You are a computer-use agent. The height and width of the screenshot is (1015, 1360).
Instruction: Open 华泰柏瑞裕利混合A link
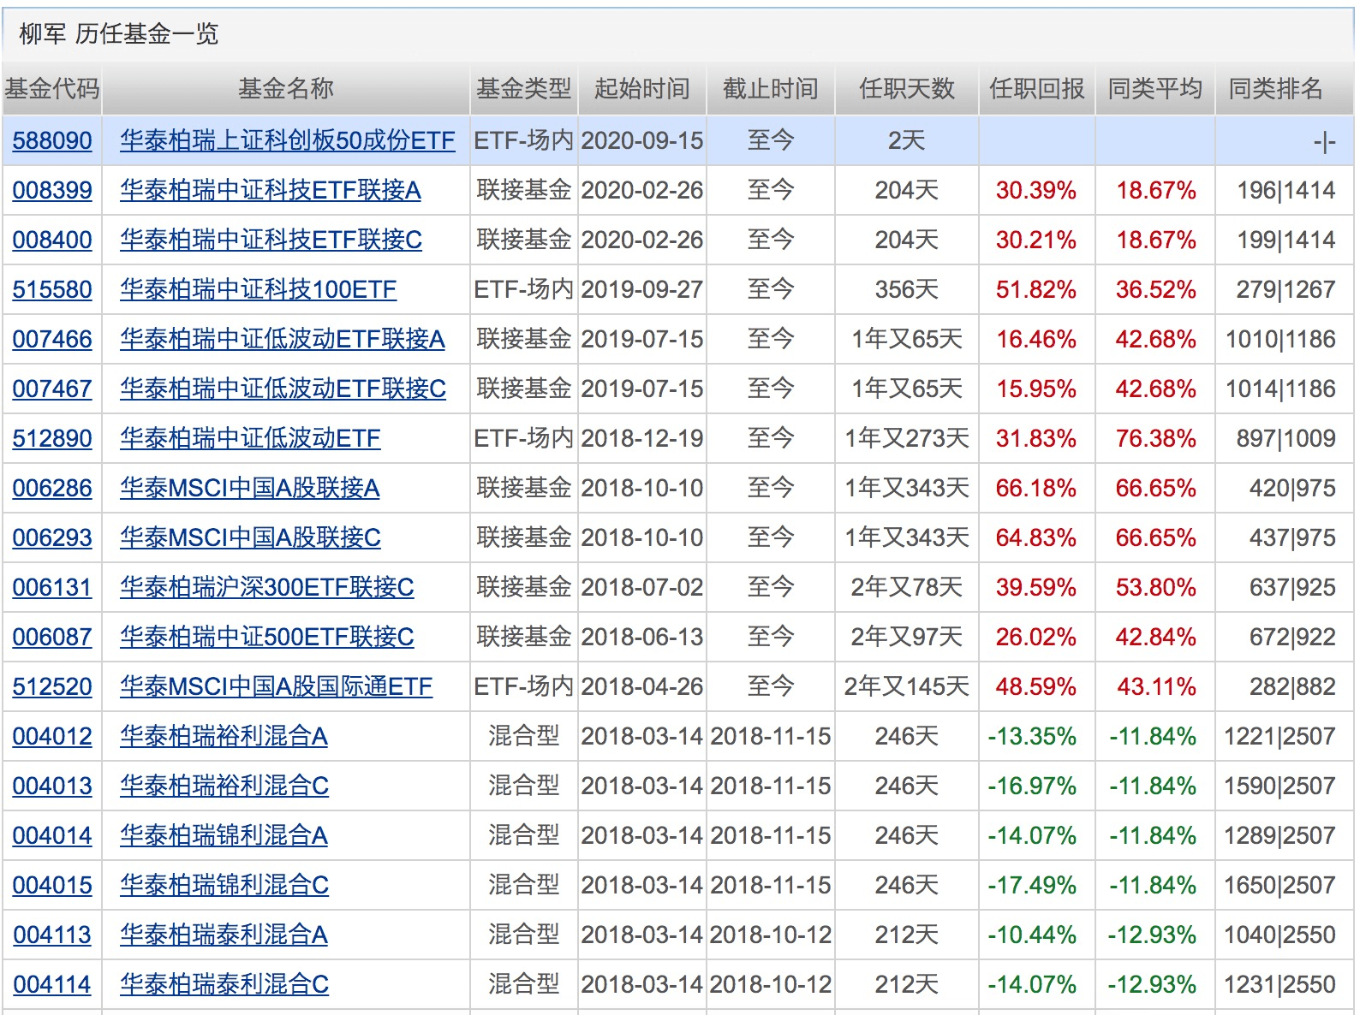pyautogui.click(x=224, y=736)
